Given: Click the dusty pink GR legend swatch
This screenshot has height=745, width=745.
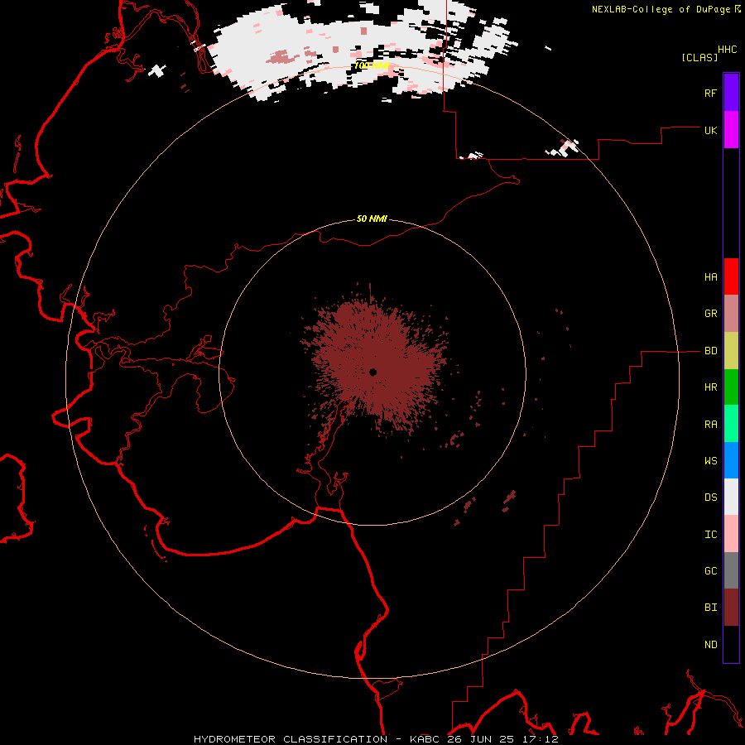Looking at the screenshot, I should 731,314.
